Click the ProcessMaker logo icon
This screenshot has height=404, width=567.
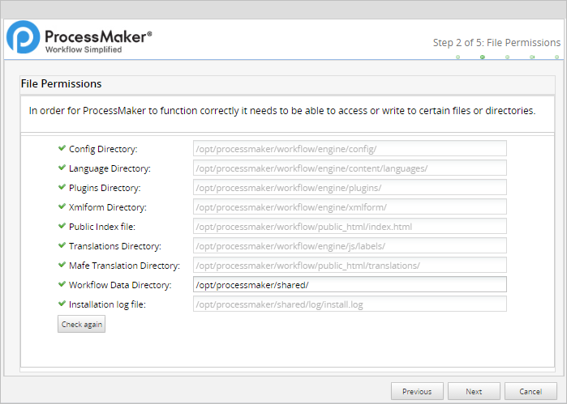point(23,37)
